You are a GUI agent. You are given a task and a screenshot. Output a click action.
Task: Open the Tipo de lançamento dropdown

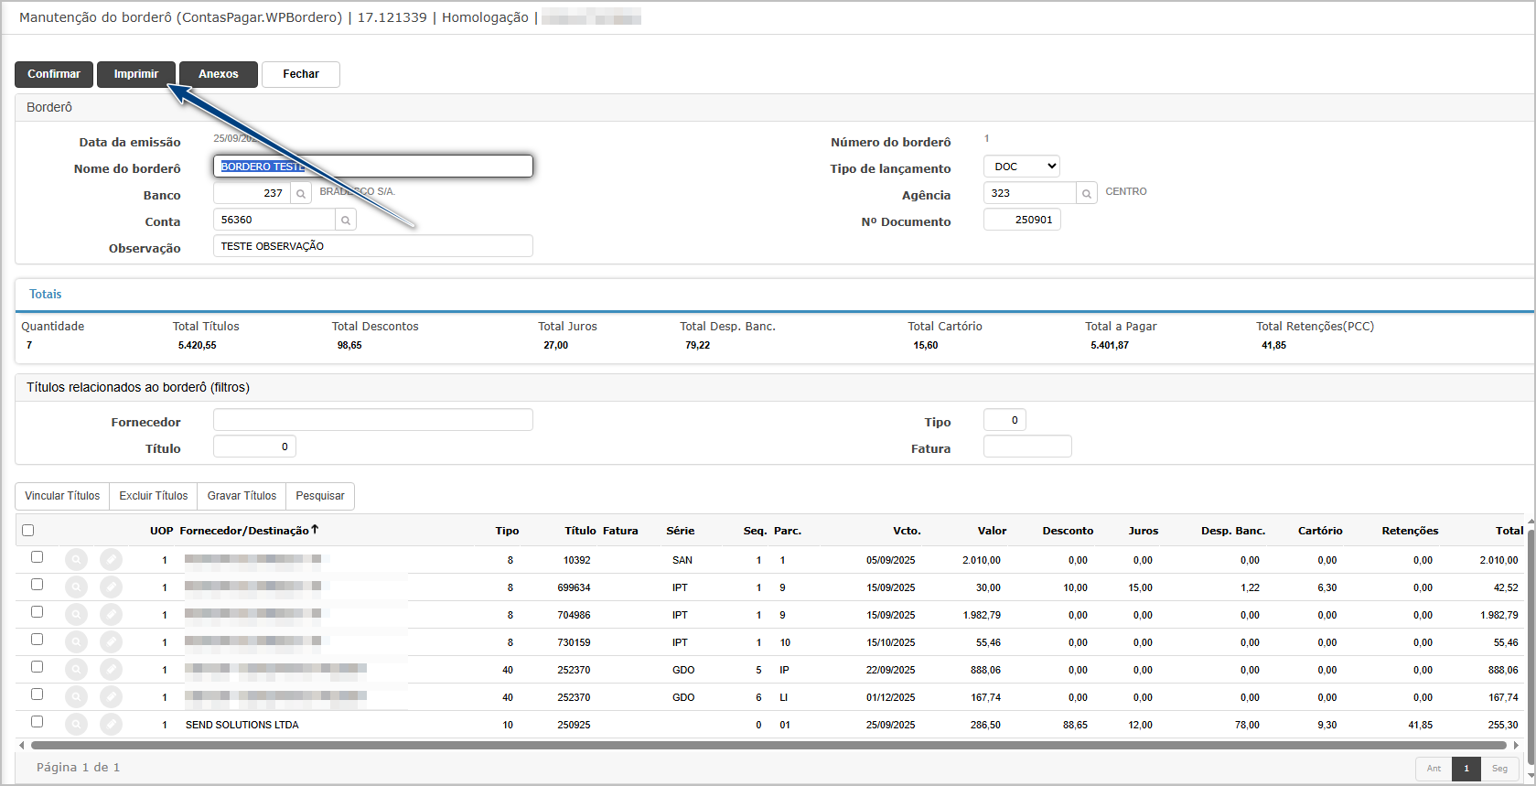pos(1021,167)
